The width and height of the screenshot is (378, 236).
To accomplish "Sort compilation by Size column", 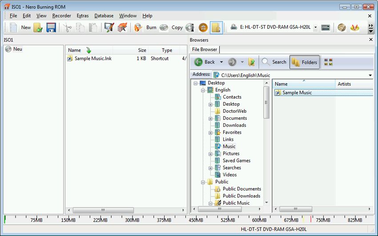I will click(x=130, y=50).
